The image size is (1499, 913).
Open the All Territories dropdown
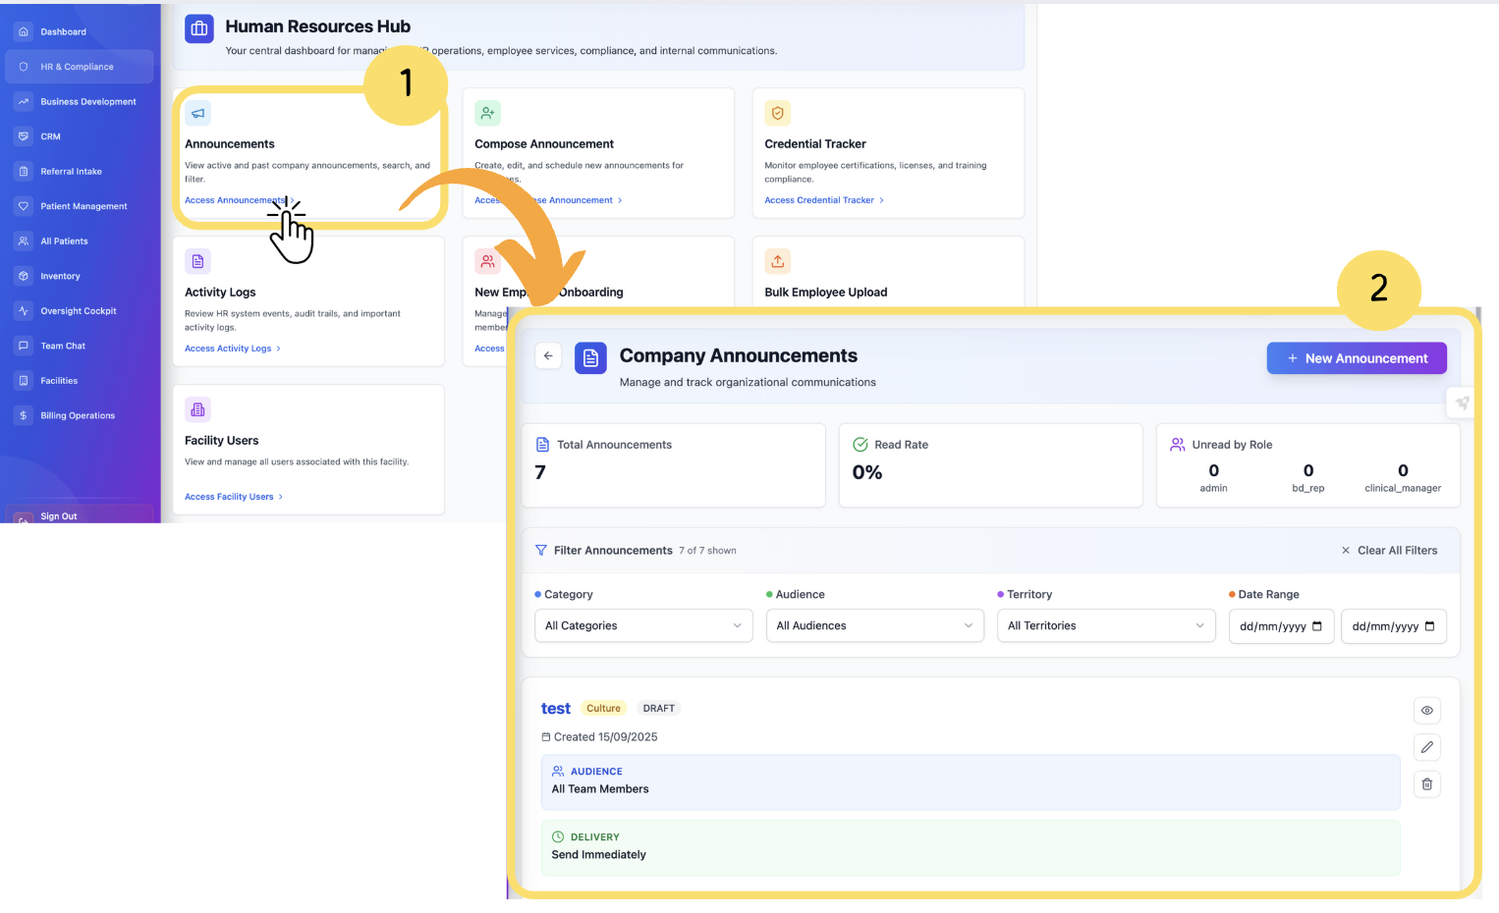(1105, 626)
